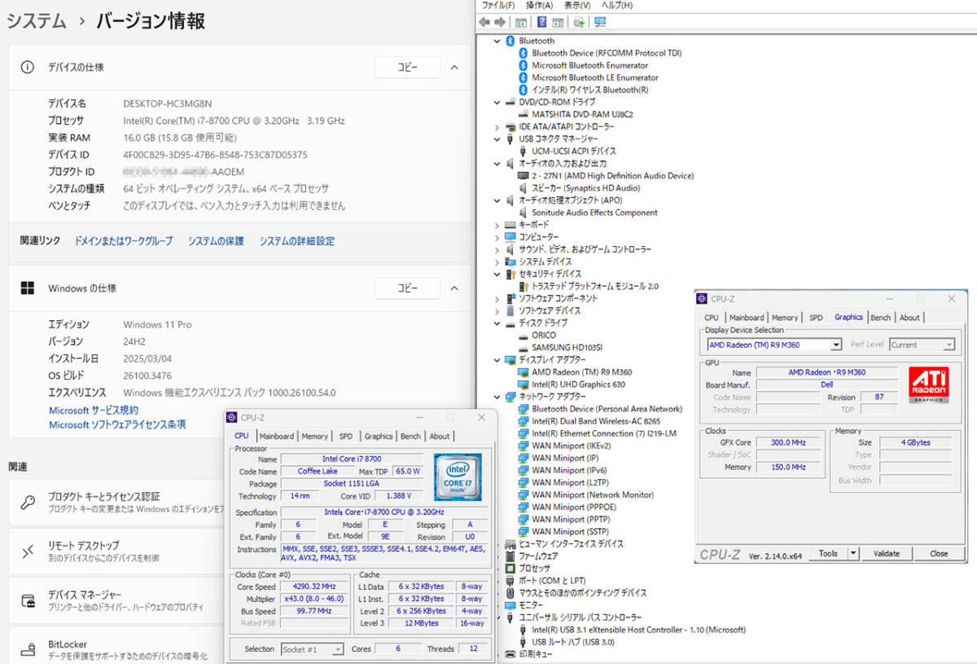Click the デバイス マネージャー icon in Settings
The height and width of the screenshot is (664, 977).
click(28, 601)
